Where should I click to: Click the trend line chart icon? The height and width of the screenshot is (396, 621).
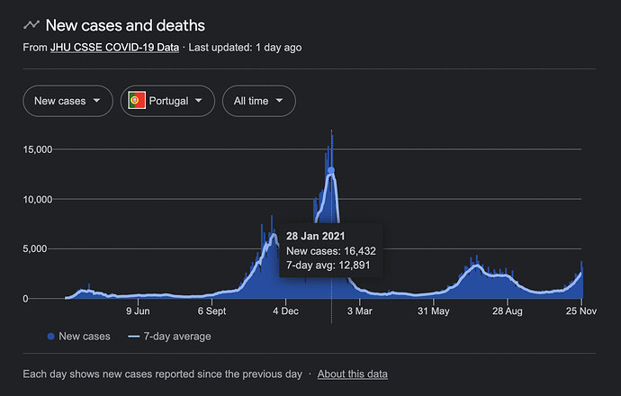click(31, 25)
